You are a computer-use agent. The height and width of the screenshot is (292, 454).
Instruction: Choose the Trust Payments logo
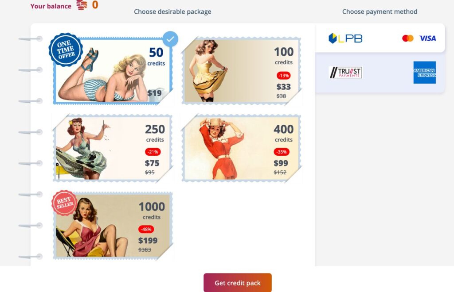pos(345,73)
